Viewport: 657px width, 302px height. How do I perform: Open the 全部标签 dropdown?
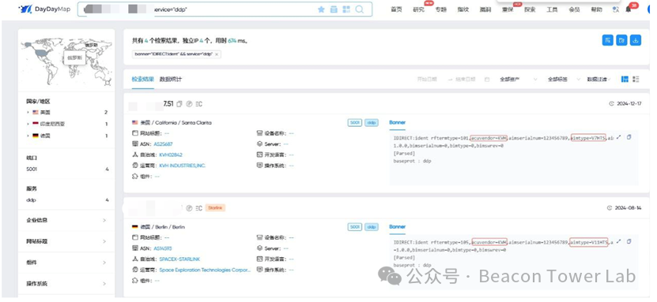(564, 80)
